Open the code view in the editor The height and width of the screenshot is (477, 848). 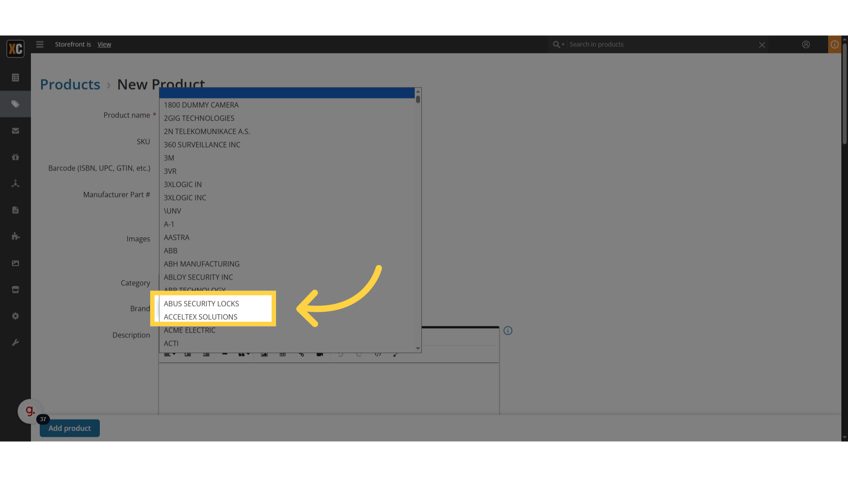tap(378, 355)
